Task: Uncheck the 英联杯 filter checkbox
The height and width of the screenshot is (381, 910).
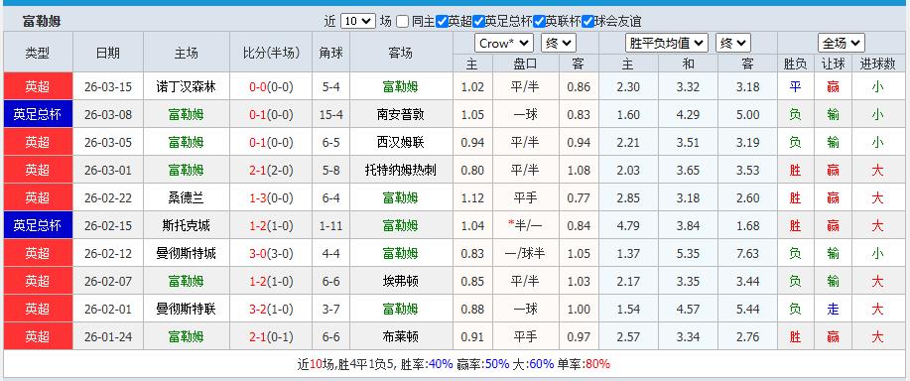Action: (539, 22)
